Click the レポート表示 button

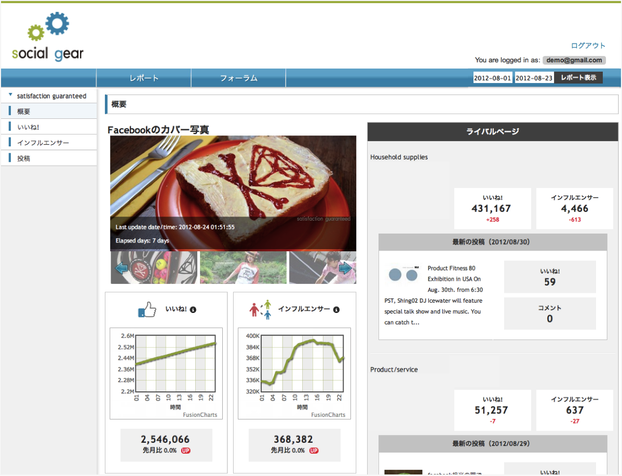(578, 77)
